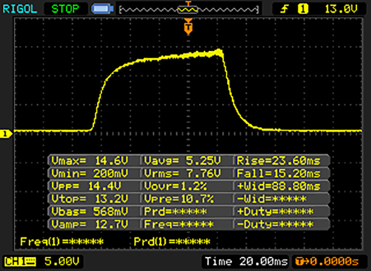Screen dimensions: 371x271
Task: Click the Freq=***** cell in the table
Action: [179, 224]
